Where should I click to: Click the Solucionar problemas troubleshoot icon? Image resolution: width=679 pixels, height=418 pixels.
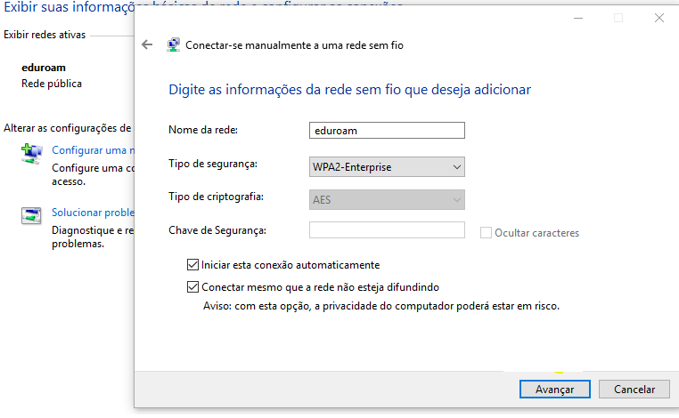31,216
